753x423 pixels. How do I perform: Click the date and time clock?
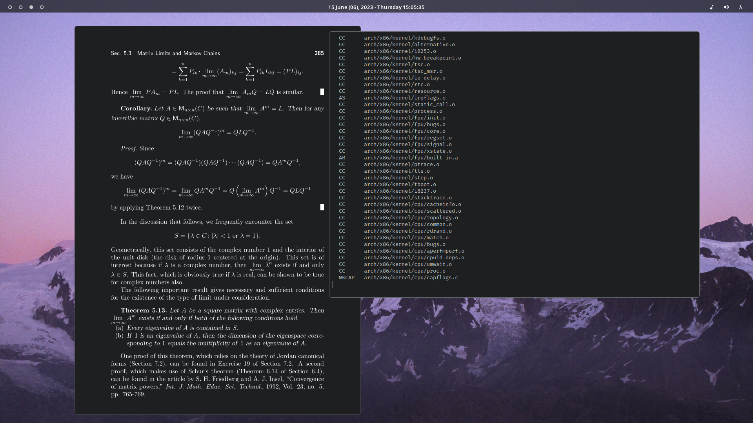click(376, 7)
